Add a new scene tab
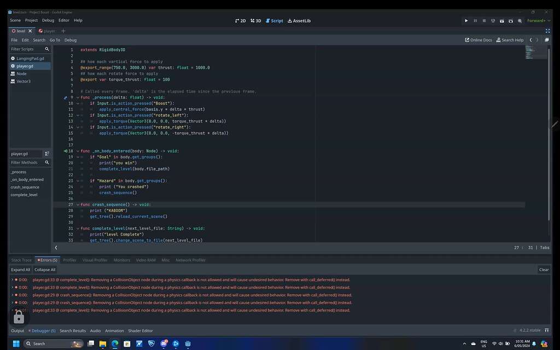The image size is (560, 350). pos(63,31)
